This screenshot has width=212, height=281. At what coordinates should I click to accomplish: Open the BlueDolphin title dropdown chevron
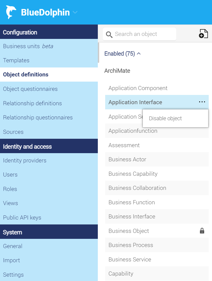(x=75, y=12)
